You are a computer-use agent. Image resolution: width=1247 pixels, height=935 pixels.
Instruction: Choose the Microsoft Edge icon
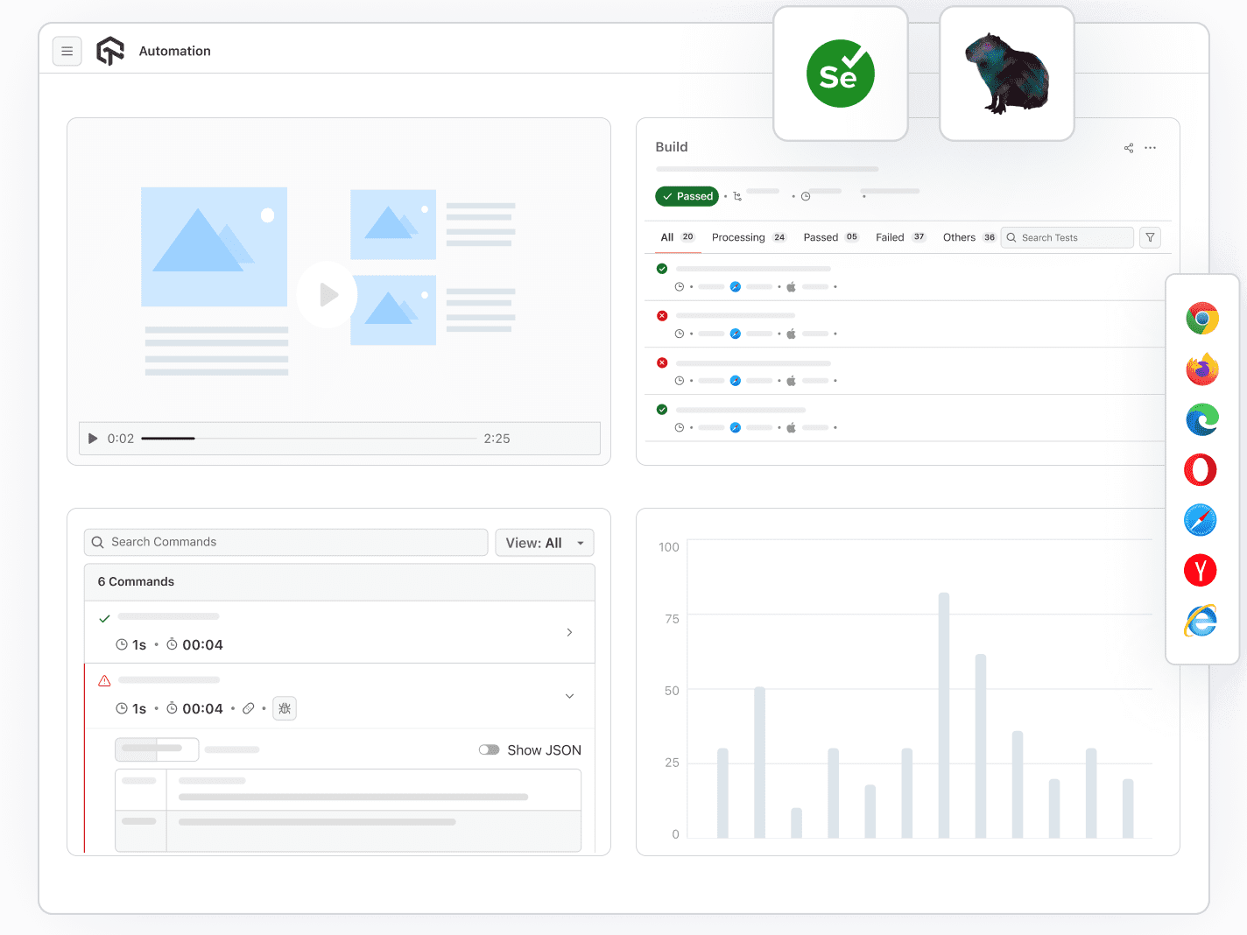pos(1201,419)
